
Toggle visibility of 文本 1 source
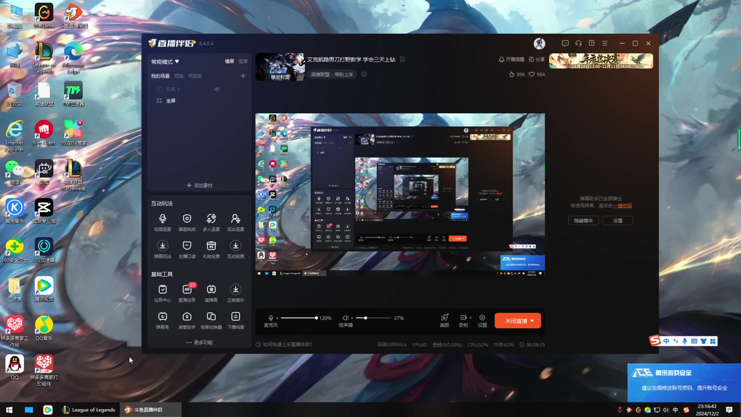point(217,89)
